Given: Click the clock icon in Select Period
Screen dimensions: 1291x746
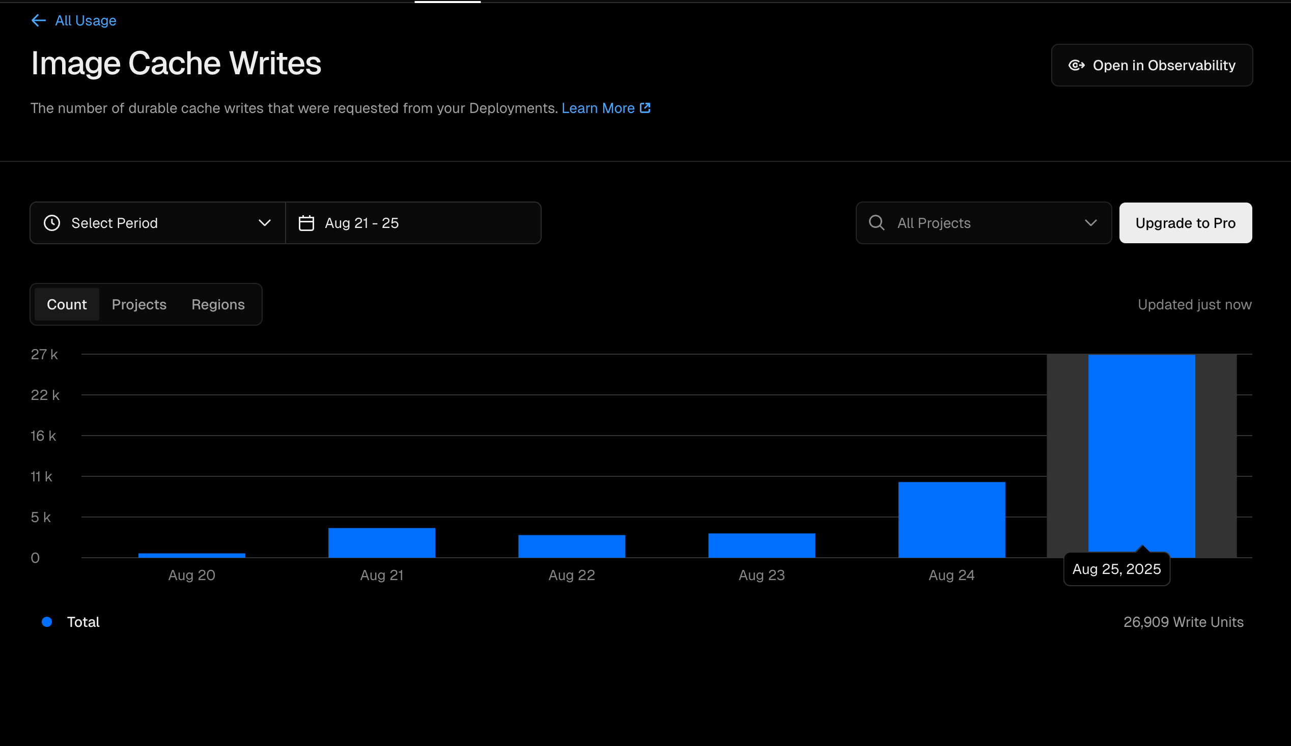Looking at the screenshot, I should coord(52,223).
